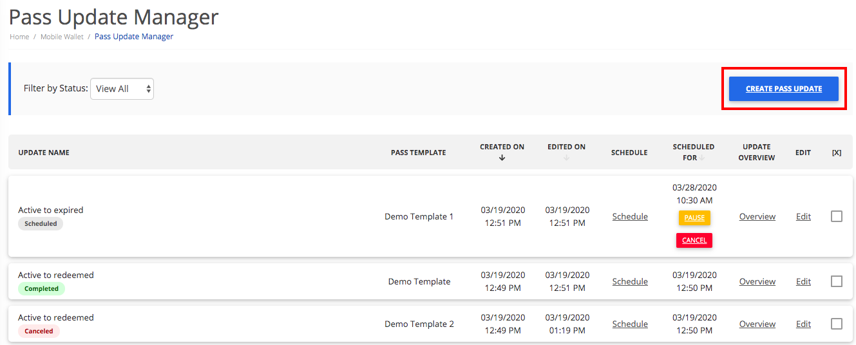The height and width of the screenshot is (345, 856).
Task: Sort by Created On arrow
Action: click(x=502, y=158)
